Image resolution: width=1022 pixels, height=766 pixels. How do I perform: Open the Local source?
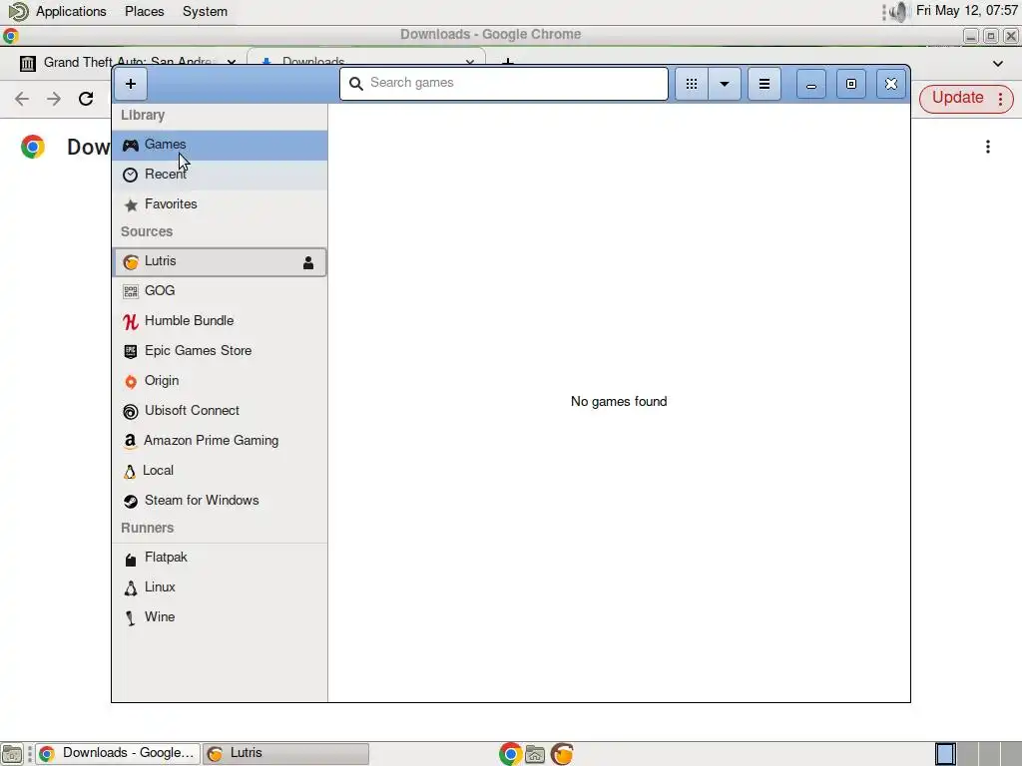(x=220, y=471)
